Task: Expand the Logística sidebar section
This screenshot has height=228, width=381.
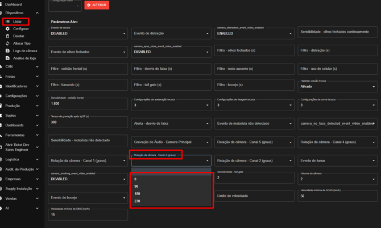Action: coord(38,159)
